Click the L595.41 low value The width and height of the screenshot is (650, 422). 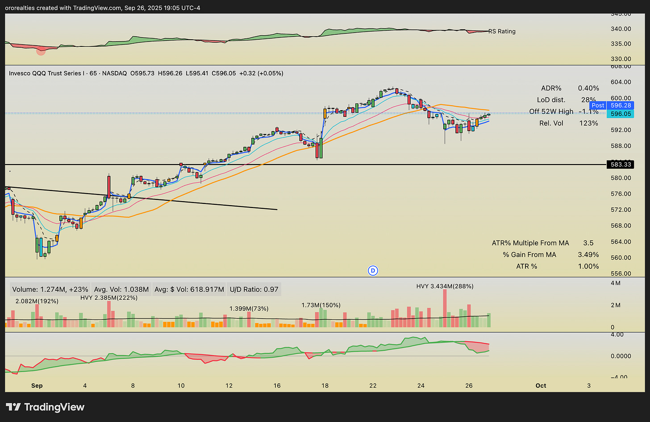coord(197,73)
